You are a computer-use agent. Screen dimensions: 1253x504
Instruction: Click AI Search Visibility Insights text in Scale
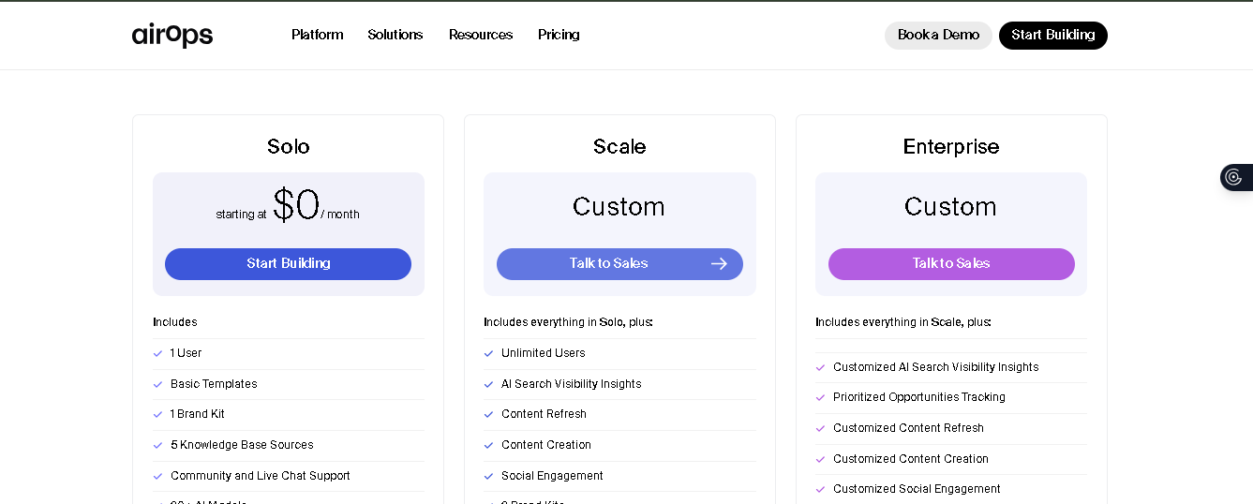(x=572, y=384)
